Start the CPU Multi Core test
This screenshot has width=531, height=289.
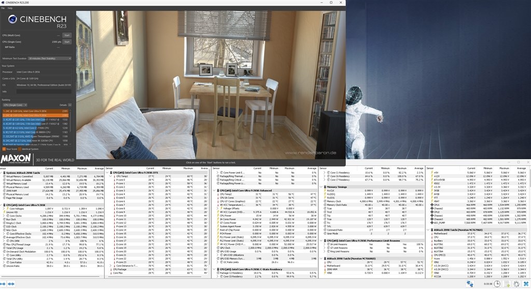(67, 35)
